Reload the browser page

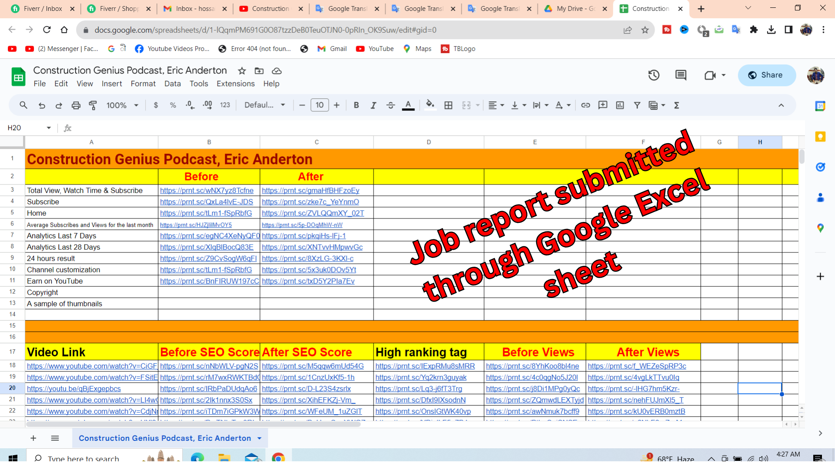click(x=47, y=30)
